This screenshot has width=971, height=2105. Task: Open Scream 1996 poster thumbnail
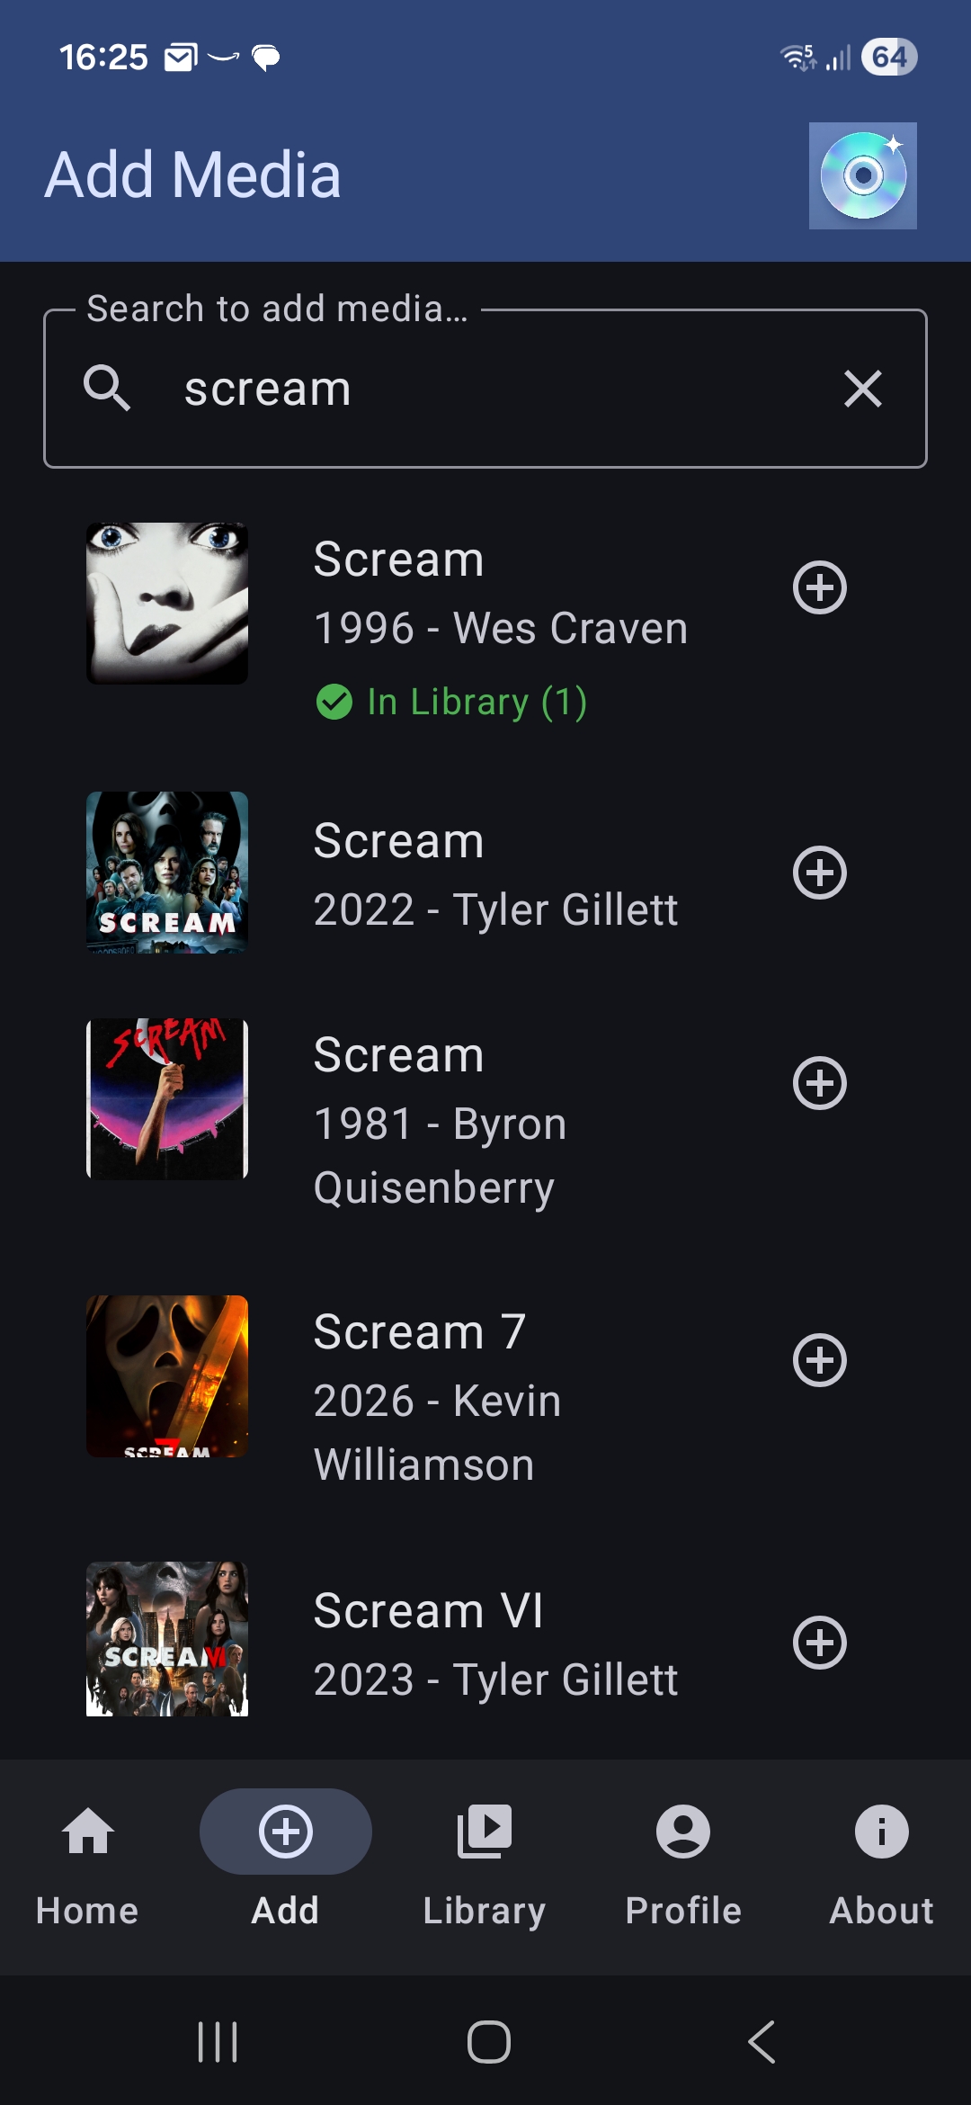coord(167,604)
